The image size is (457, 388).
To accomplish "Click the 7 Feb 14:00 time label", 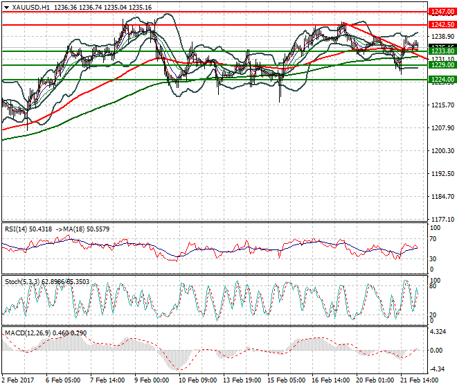I will click(107, 380).
